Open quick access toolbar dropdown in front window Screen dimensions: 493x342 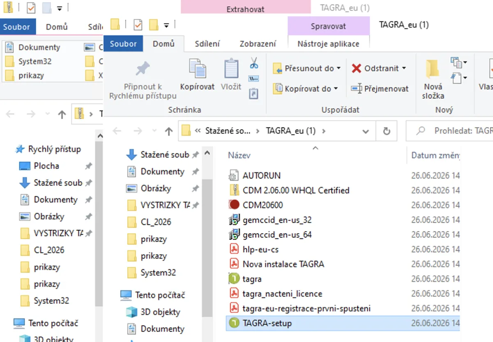(166, 25)
